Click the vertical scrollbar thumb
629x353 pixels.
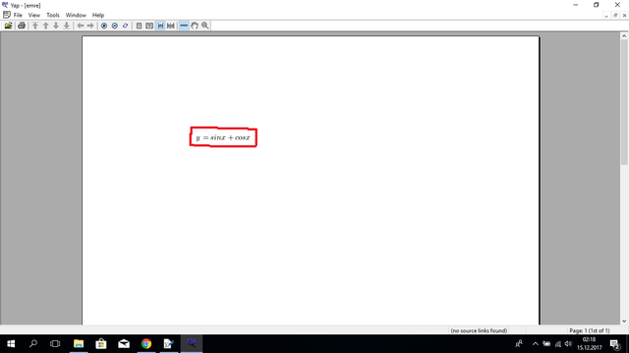point(624,102)
